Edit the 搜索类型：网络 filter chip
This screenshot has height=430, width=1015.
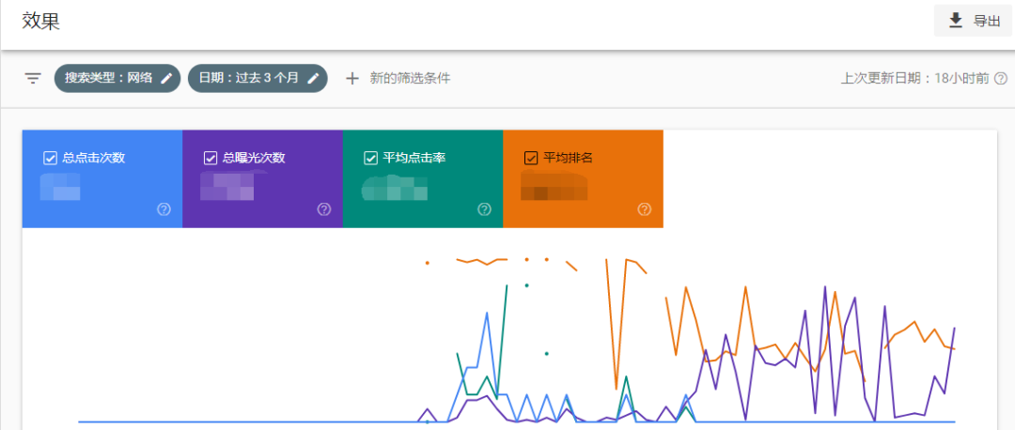point(117,78)
